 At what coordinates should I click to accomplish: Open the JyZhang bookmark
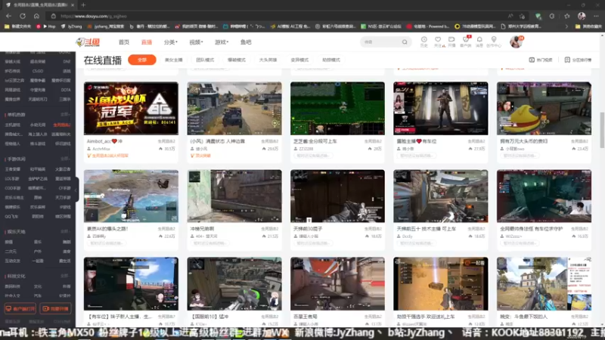click(x=71, y=26)
